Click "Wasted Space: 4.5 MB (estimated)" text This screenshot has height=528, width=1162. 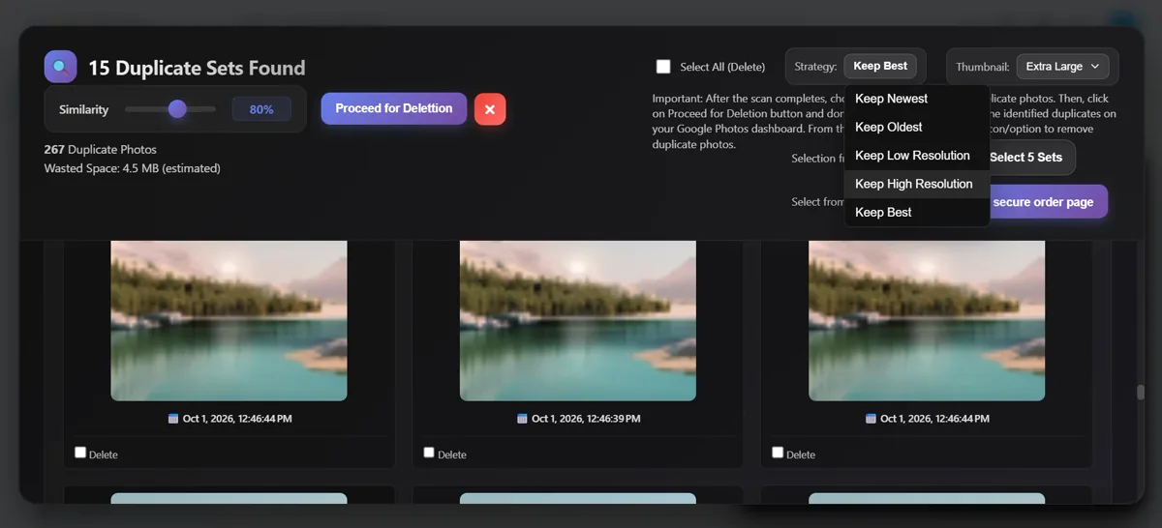(x=133, y=168)
